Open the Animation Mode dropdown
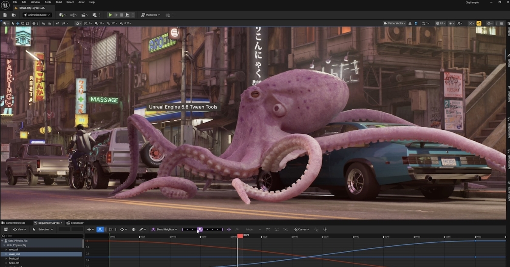Screen dimensions: 510x267 point(37,15)
